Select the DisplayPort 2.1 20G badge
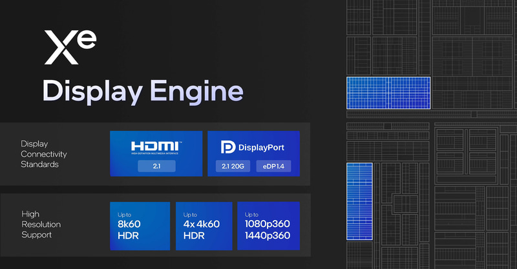 pyautogui.click(x=233, y=166)
